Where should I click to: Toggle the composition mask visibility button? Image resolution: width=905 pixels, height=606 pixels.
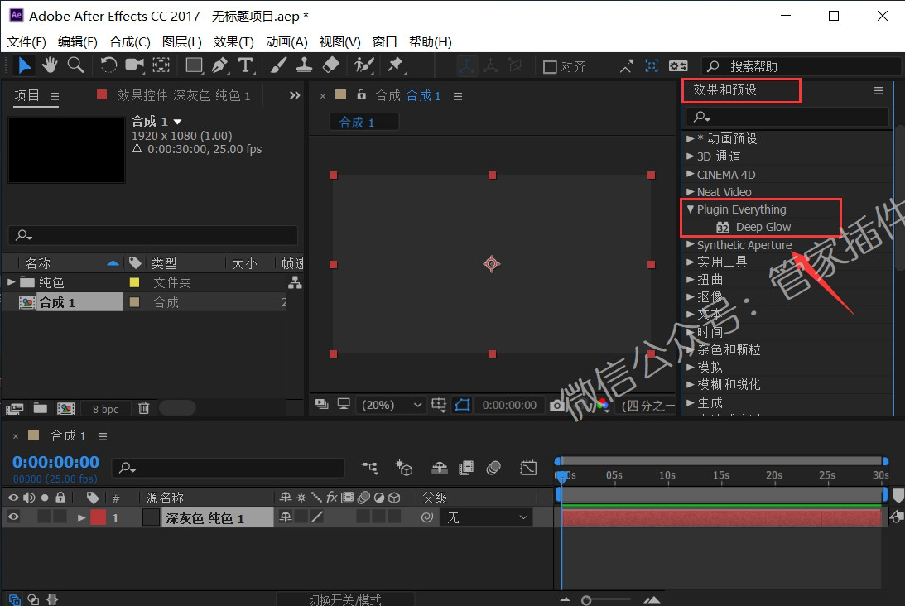tap(462, 405)
